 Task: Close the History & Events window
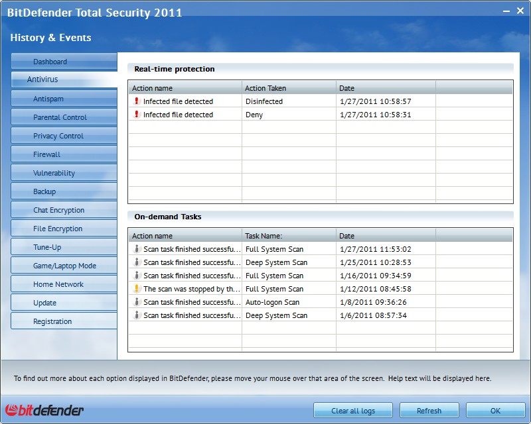pos(520,11)
